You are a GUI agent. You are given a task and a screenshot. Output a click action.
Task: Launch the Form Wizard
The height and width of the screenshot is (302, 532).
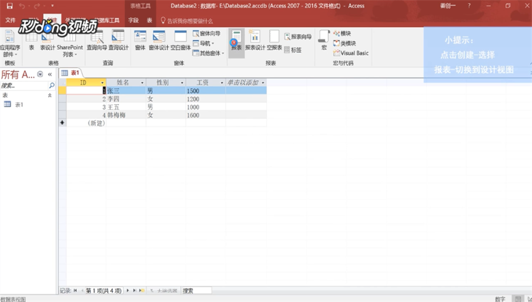click(x=207, y=33)
